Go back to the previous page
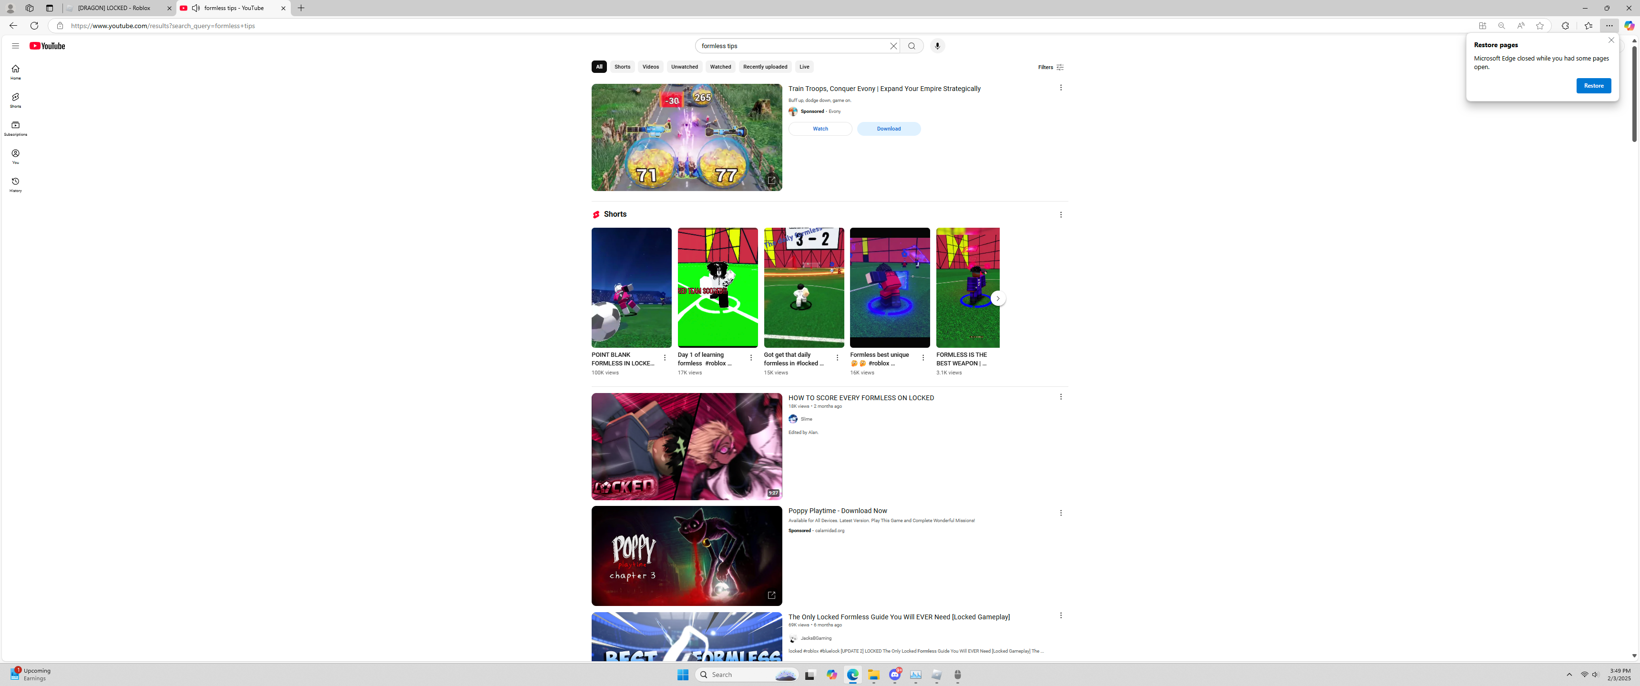 [x=13, y=25]
